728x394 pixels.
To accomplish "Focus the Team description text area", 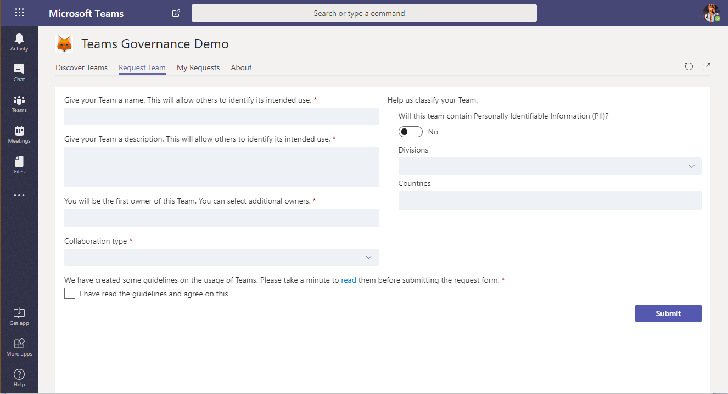I will pyautogui.click(x=221, y=167).
